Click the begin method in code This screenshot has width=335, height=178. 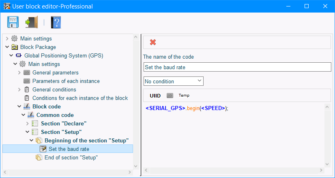click(193, 108)
